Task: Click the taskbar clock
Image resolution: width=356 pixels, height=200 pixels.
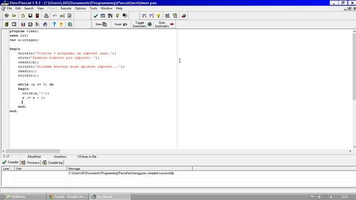Action: tap(344, 197)
